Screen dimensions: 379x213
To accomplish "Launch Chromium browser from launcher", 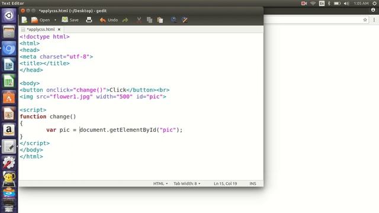I will click(x=9, y=49).
